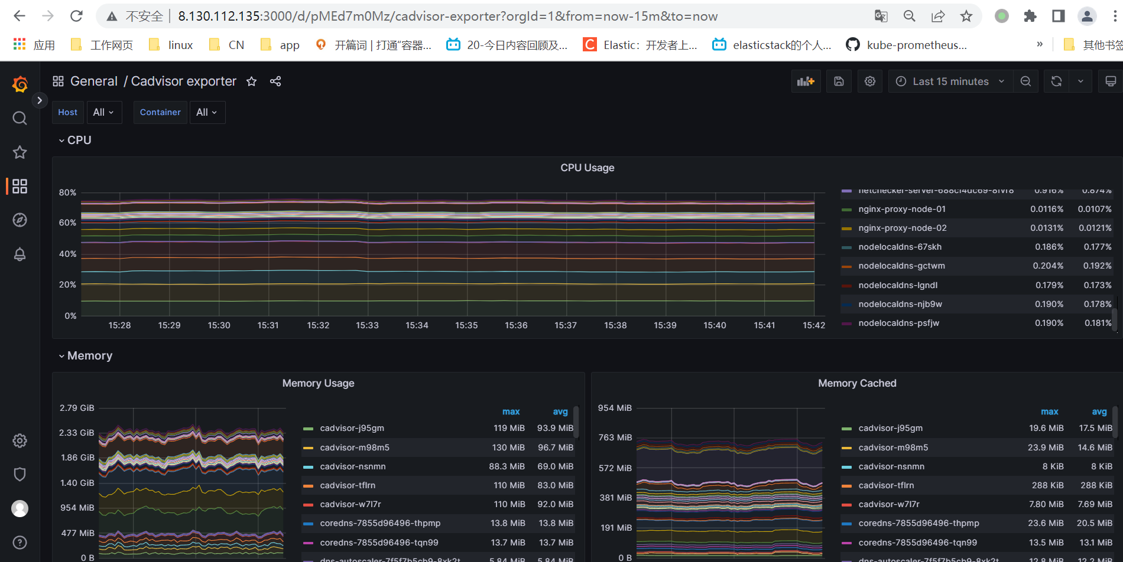The height and width of the screenshot is (562, 1123).
Task: Save the dashboard
Action: (x=839, y=81)
